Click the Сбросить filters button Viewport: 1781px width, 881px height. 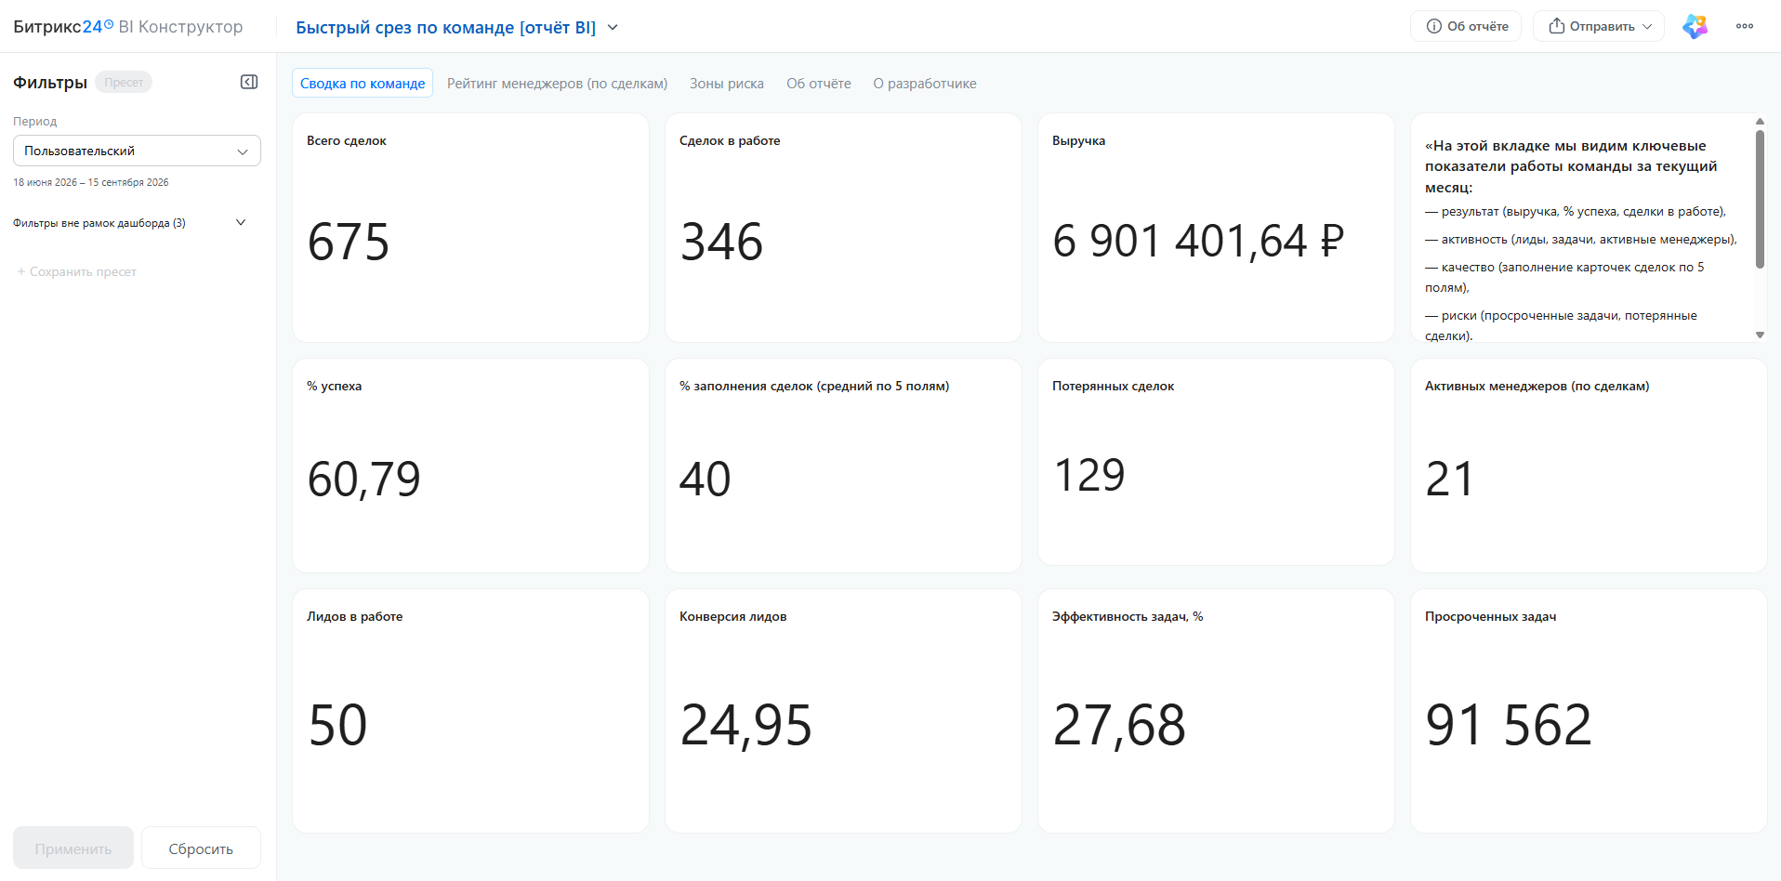[201, 848]
